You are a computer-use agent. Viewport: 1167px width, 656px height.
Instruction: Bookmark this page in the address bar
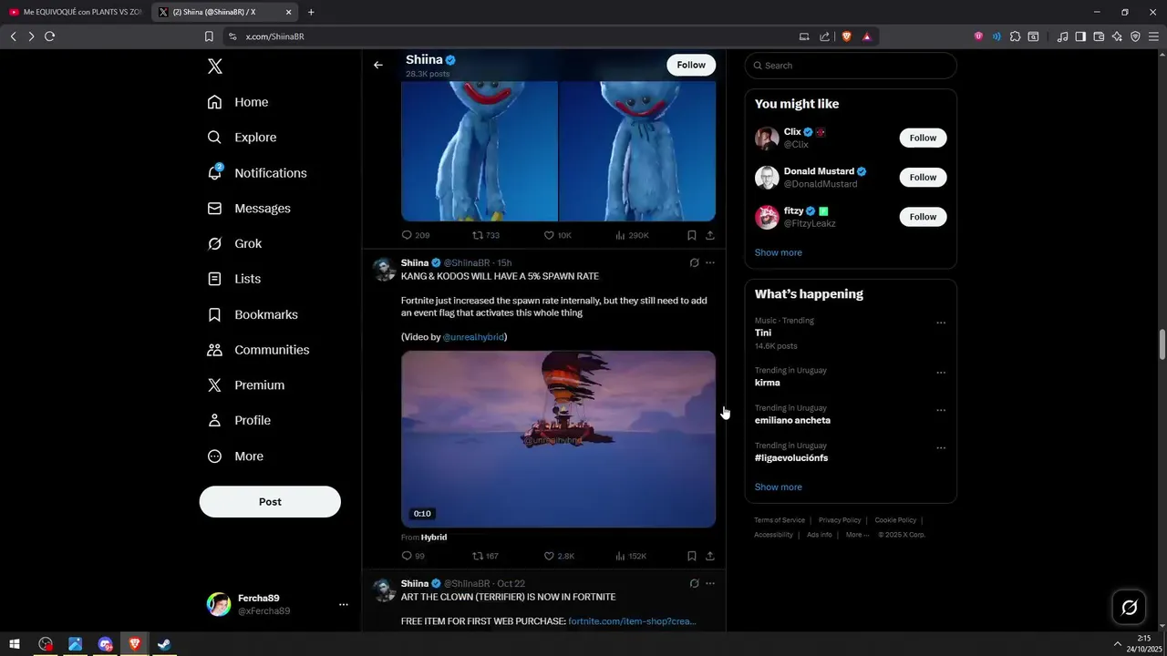209,36
